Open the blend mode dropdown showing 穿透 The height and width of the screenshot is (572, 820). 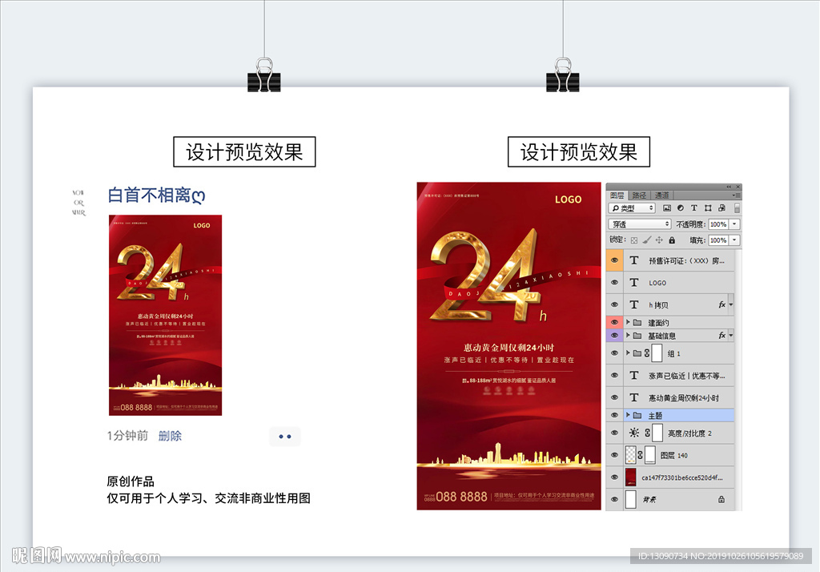639,224
